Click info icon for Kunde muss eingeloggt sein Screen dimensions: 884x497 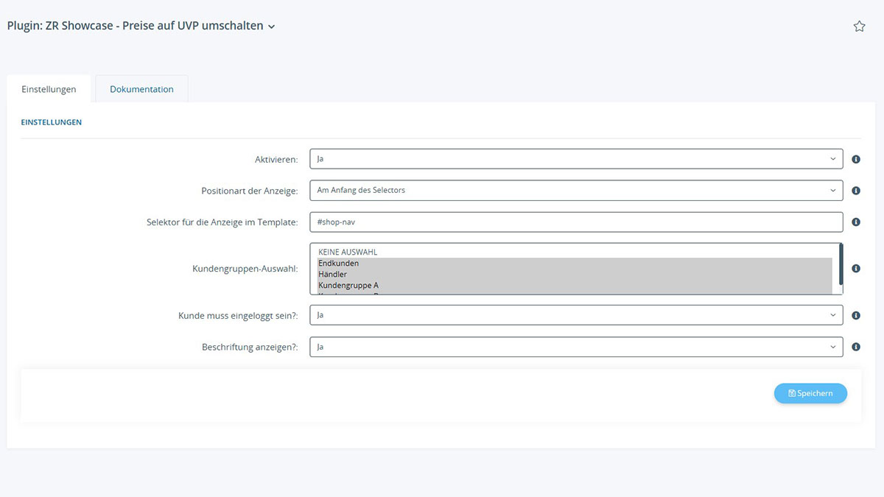[x=856, y=315]
